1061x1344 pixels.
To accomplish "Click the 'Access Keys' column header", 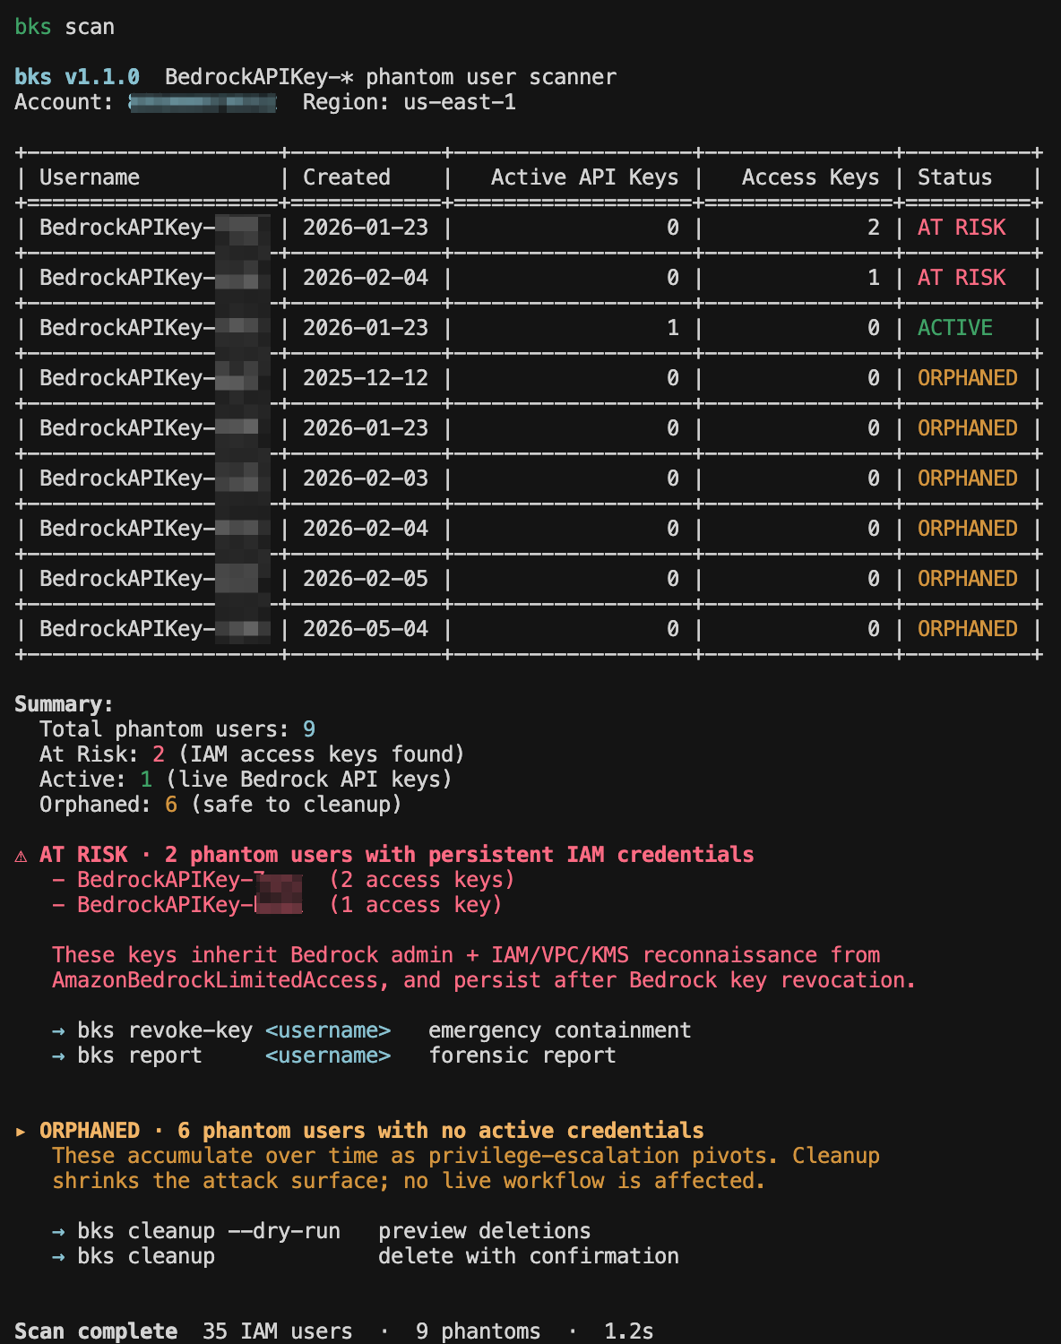I will tap(811, 177).
